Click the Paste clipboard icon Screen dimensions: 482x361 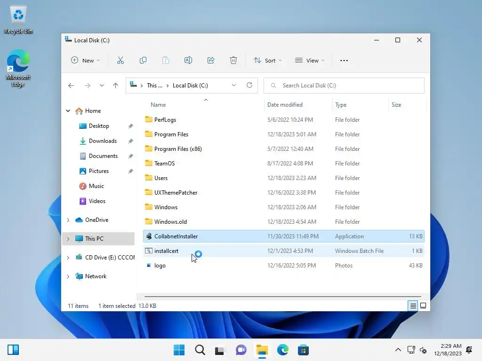166,61
